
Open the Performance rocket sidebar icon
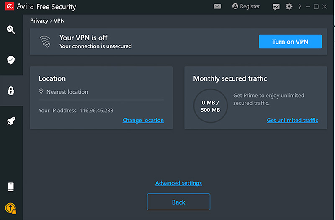coord(11,121)
